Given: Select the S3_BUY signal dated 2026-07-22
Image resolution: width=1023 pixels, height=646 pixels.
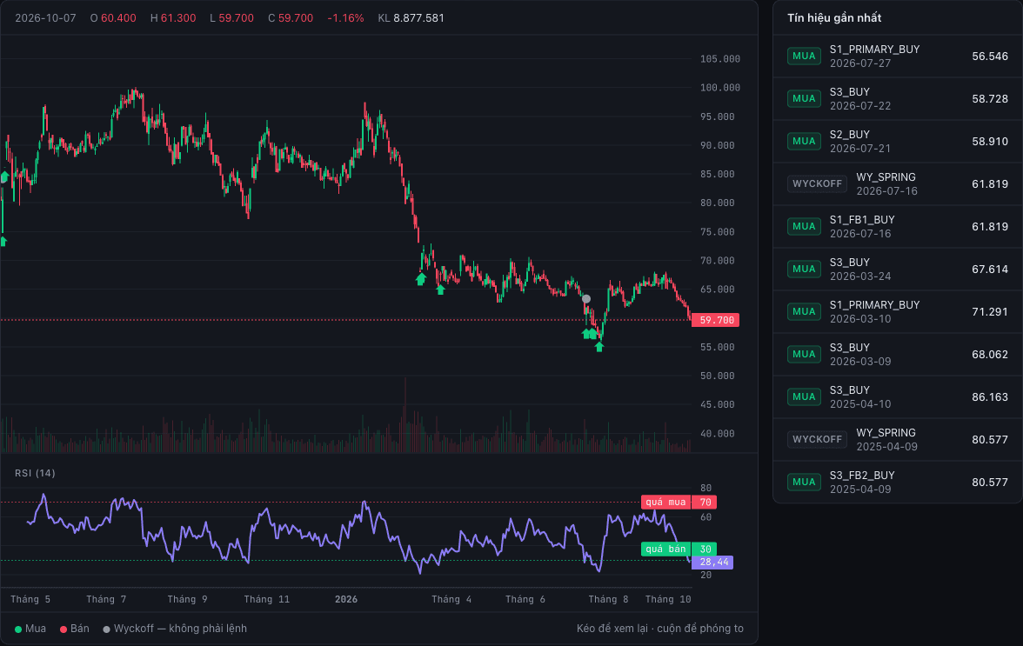Looking at the screenshot, I should 897,98.
